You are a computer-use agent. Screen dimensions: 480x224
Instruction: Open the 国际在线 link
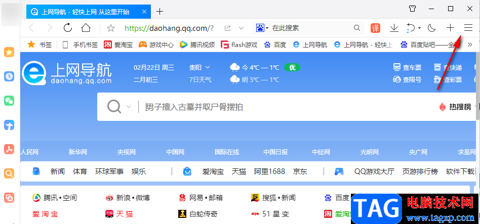coord(227,152)
